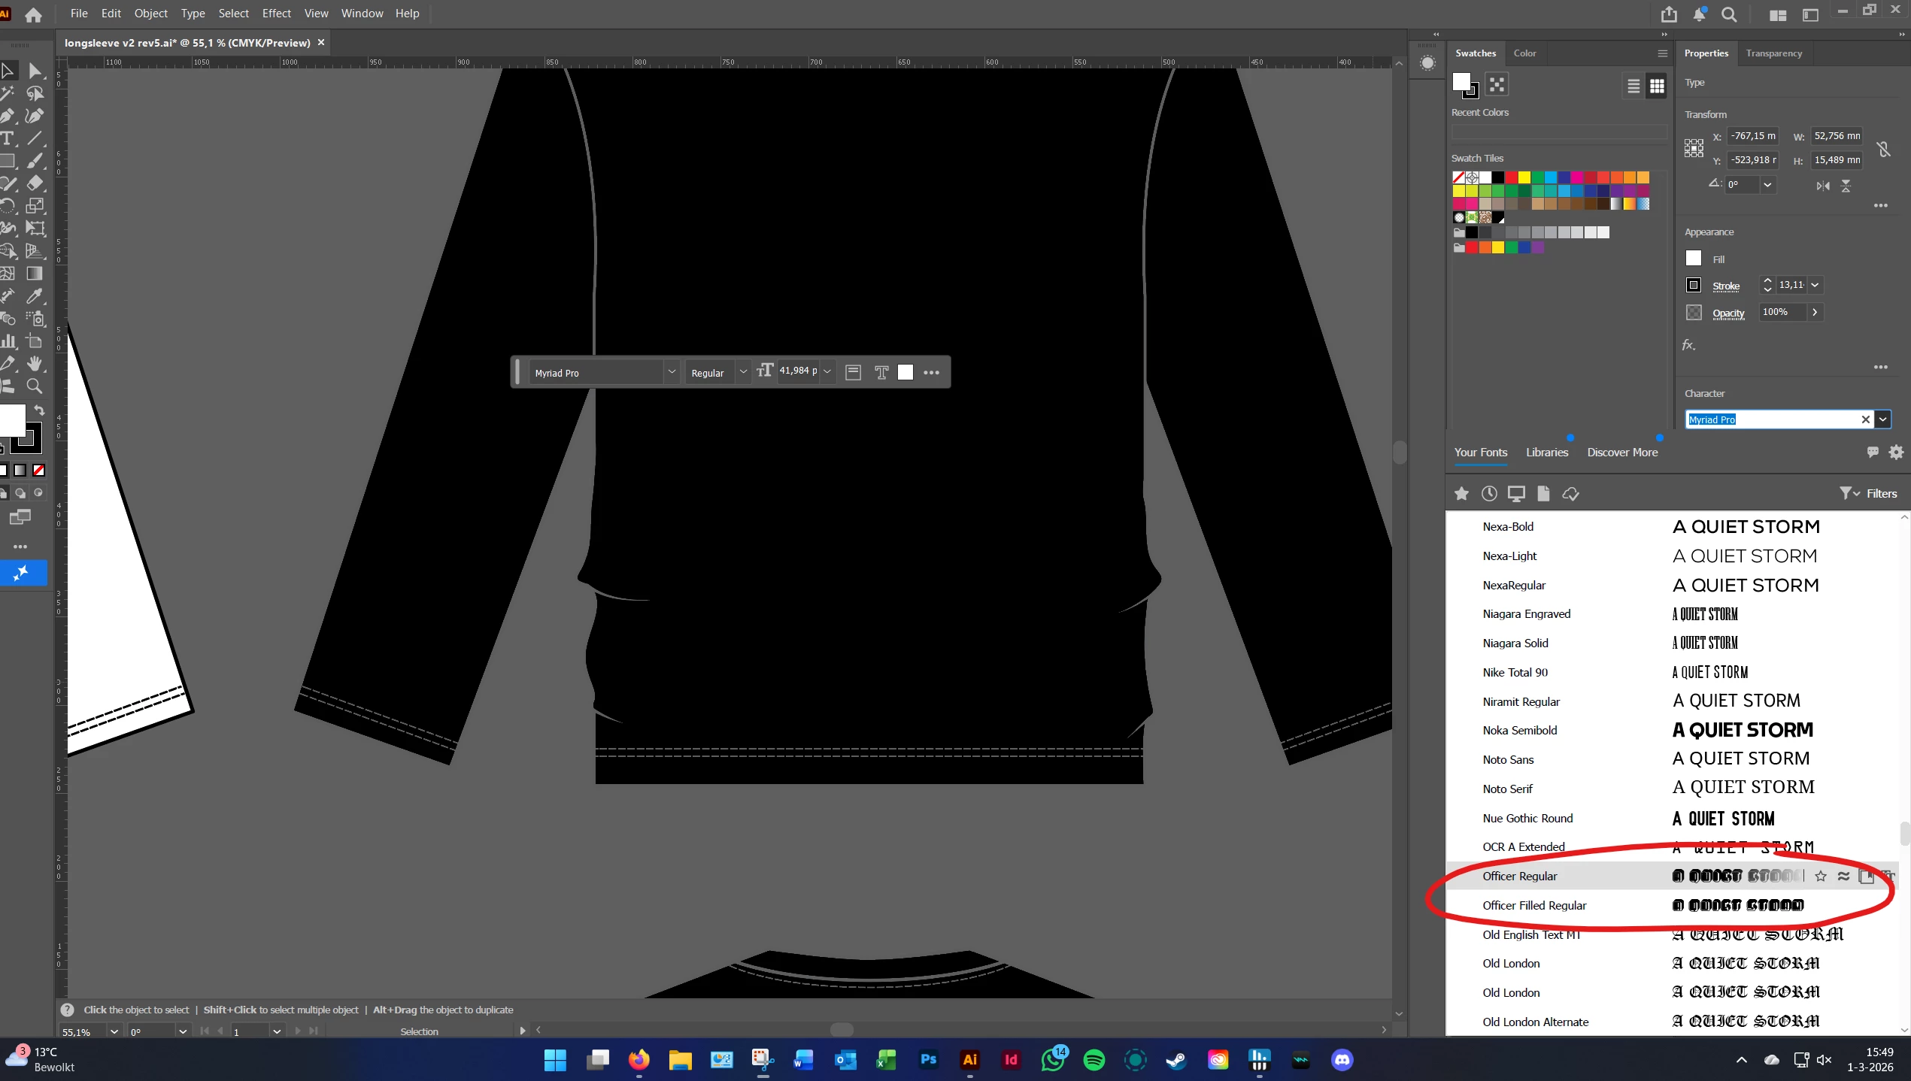Screen dimensions: 1911x1081
Task: Show recently used fonts filter
Action: tap(1488, 494)
